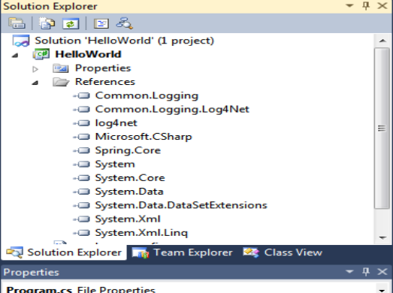Select the Spring.Core reference
Screen dimensions: 393x293
128,150
